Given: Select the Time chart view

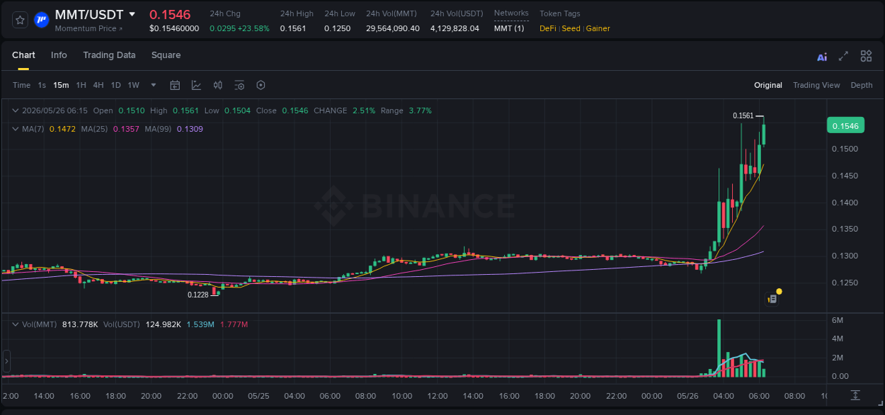Looking at the screenshot, I should pyautogui.click(x=21, y=85).
